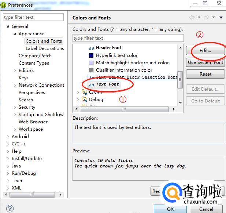Image resolution: width=226 pixels, height=213 pixels.
Task: Click the Edit... button
Action: [x=205, y=51]
